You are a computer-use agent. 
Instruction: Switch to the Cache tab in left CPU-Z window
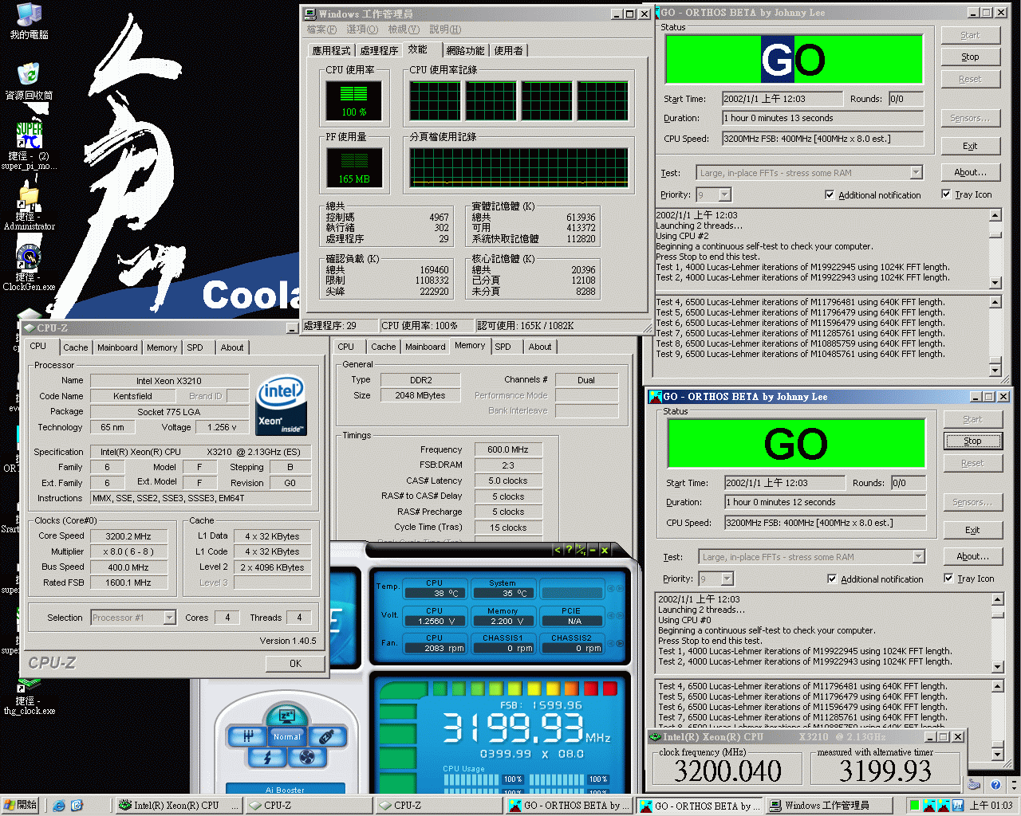(76, 347)
